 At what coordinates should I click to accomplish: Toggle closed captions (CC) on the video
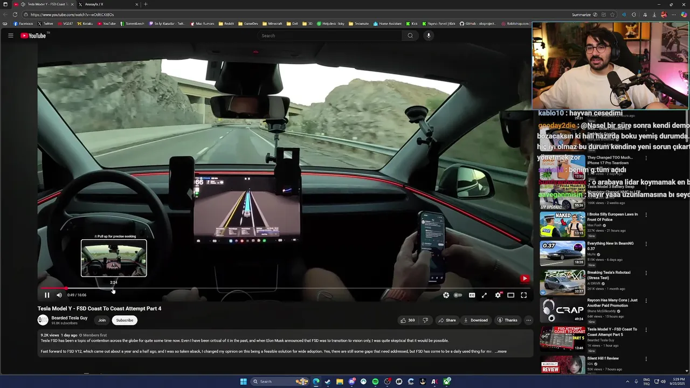(472, 295)
